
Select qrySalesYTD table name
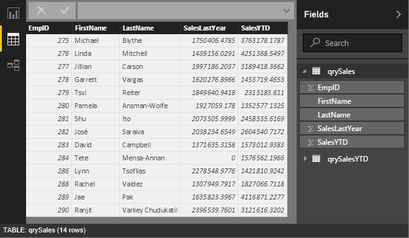348,159
